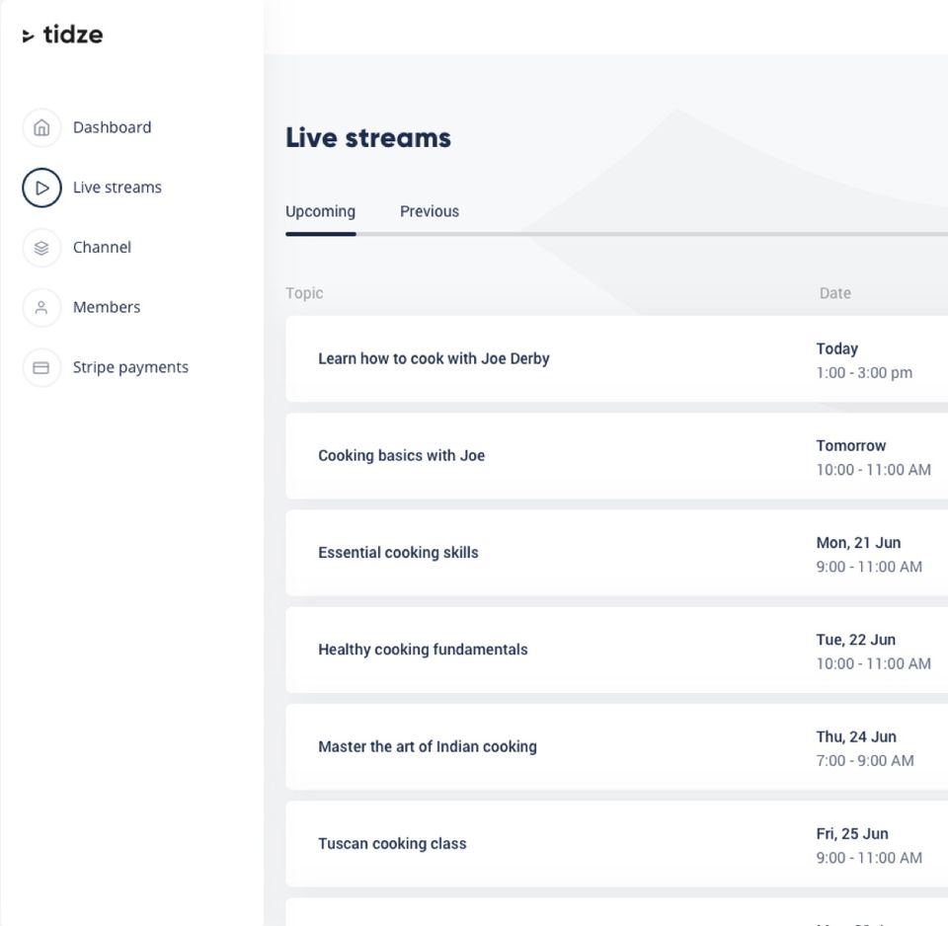The width and height of the screenshot is (948, 926).
Task: Click the Members person icon
Action: click(41, 308)
